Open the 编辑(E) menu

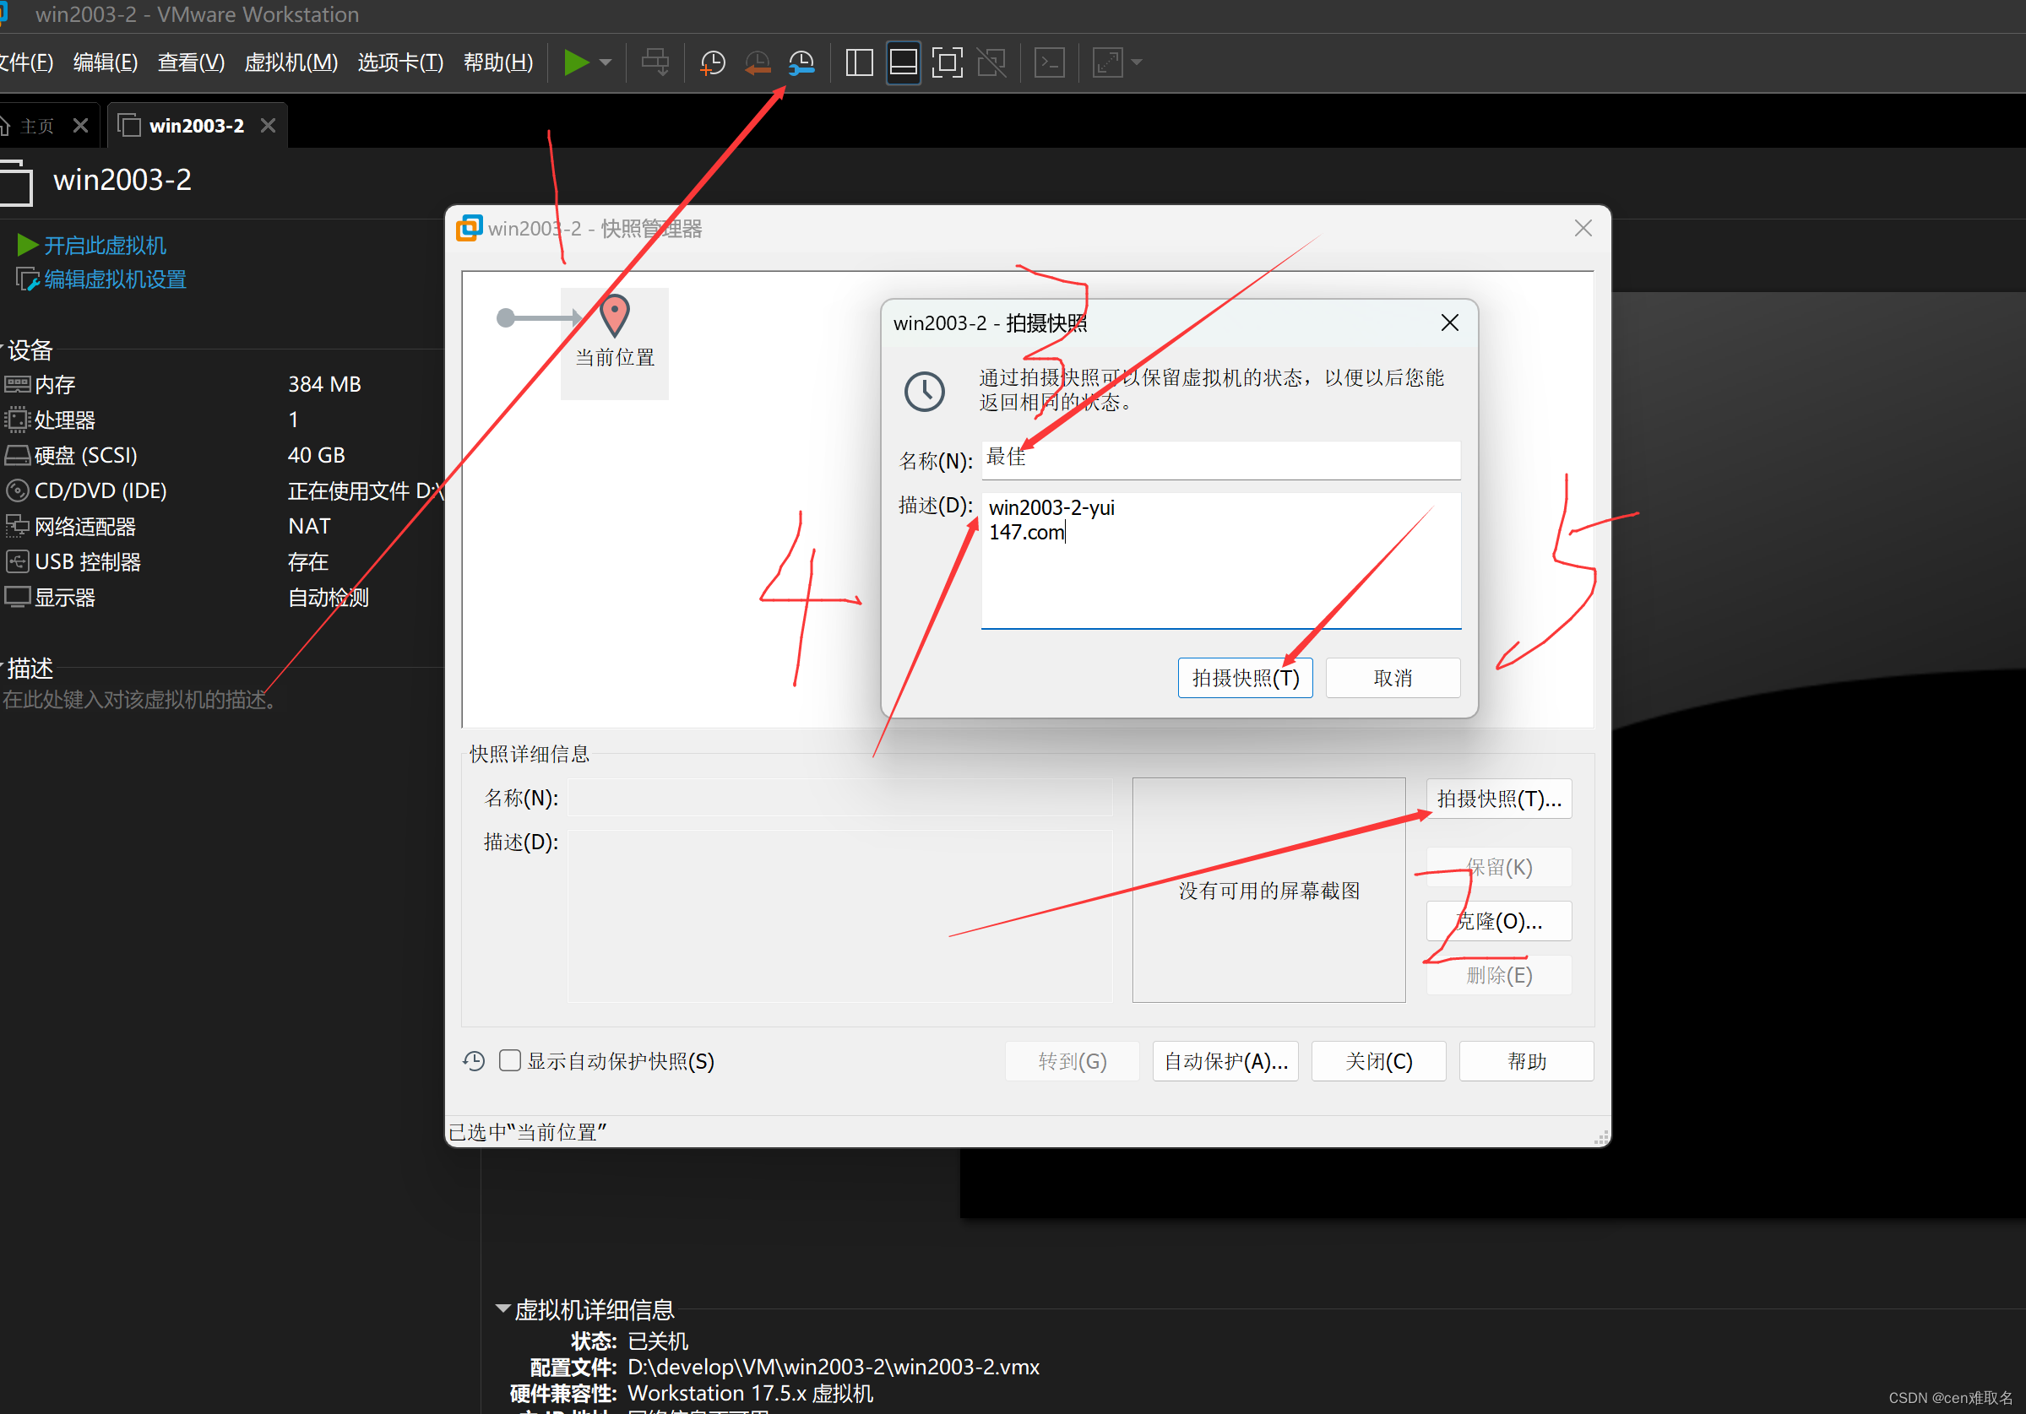coord(105,62)
